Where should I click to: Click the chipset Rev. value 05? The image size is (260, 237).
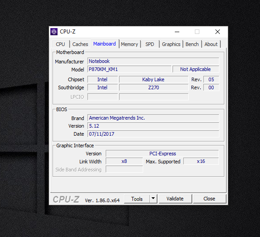[211, 79]
